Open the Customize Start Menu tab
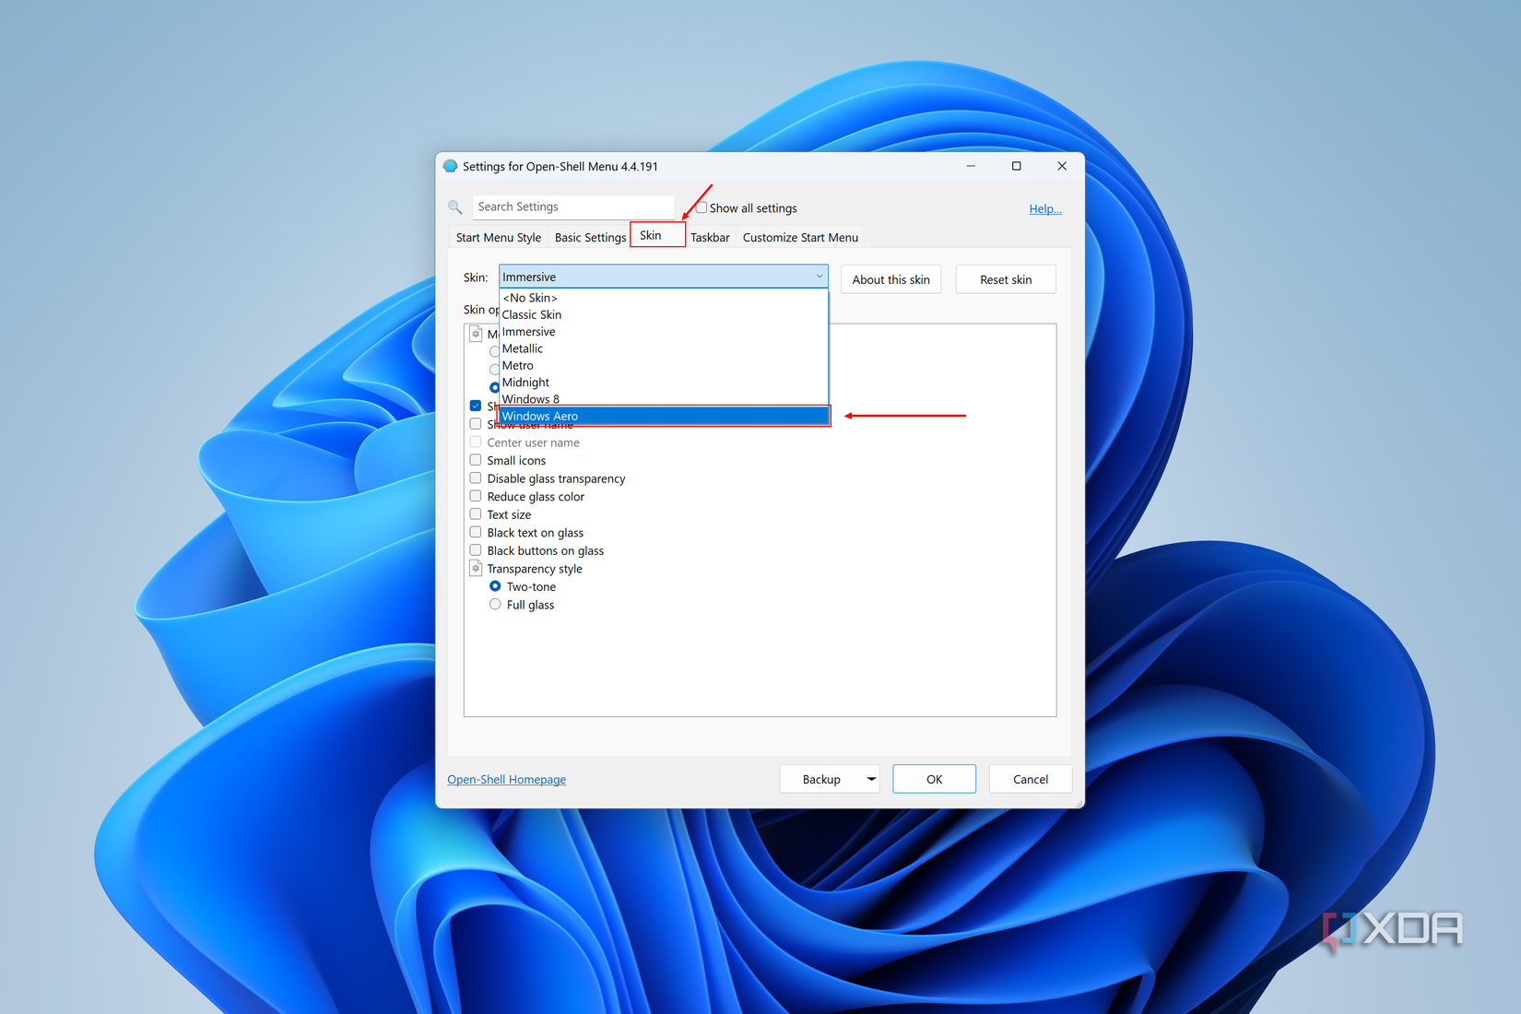 (799, 237)
